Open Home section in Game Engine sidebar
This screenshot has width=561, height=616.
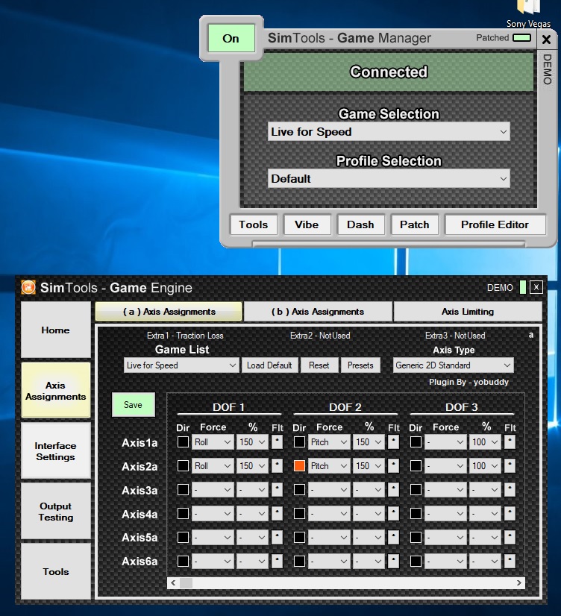[x=55, y=330]
